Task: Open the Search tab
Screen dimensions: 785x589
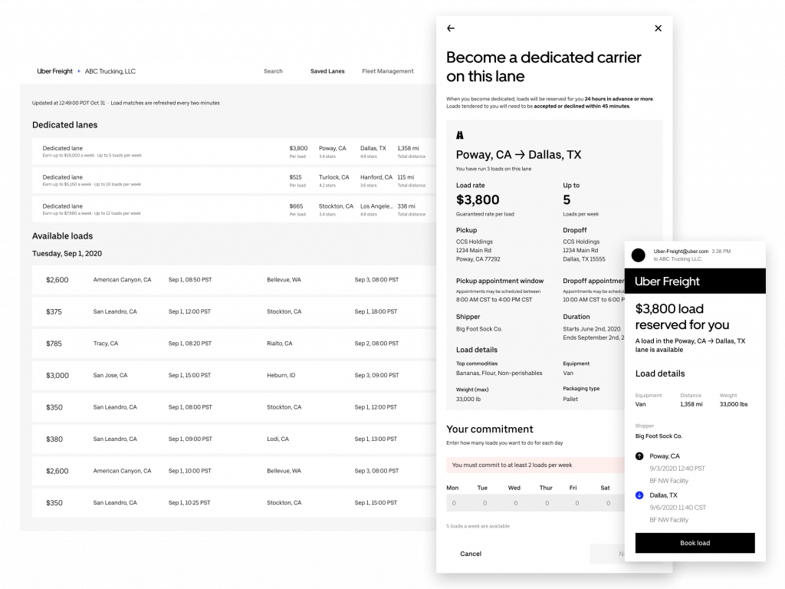Action: pos(274,71)
